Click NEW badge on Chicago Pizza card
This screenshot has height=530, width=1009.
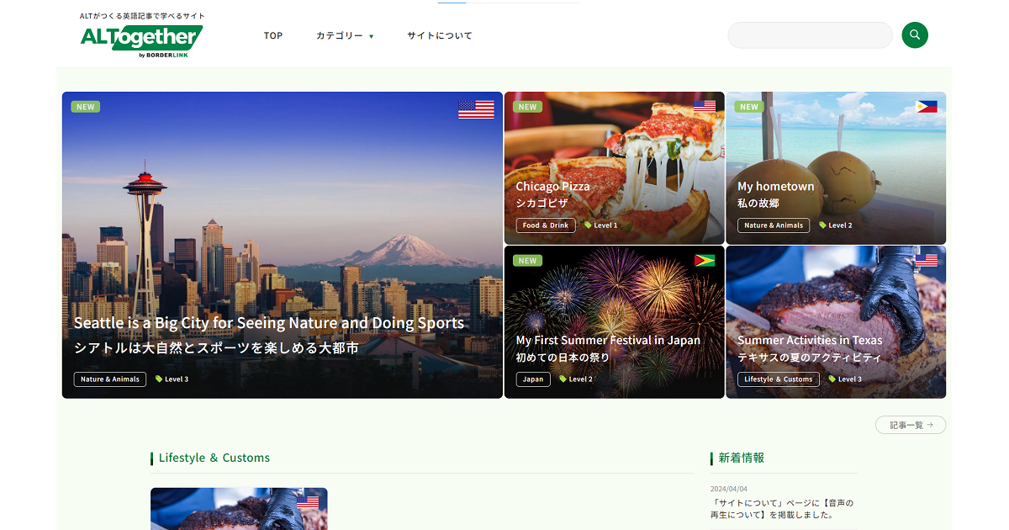coord(527,107)
